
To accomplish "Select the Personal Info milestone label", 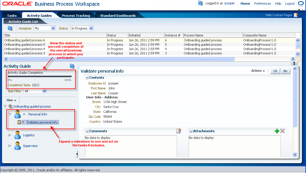I will pos(38,114).
